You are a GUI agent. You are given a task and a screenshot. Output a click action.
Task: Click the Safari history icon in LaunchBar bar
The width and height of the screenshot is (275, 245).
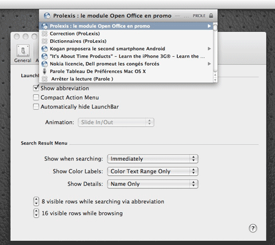pos(47,16)
